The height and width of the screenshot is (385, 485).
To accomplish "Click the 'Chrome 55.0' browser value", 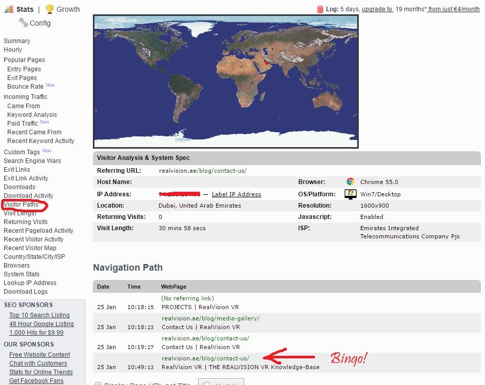I will pos(379,182).
